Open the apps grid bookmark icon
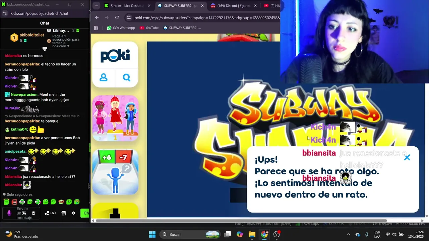This screenshot has height=241, width=429. coord(96,28)
